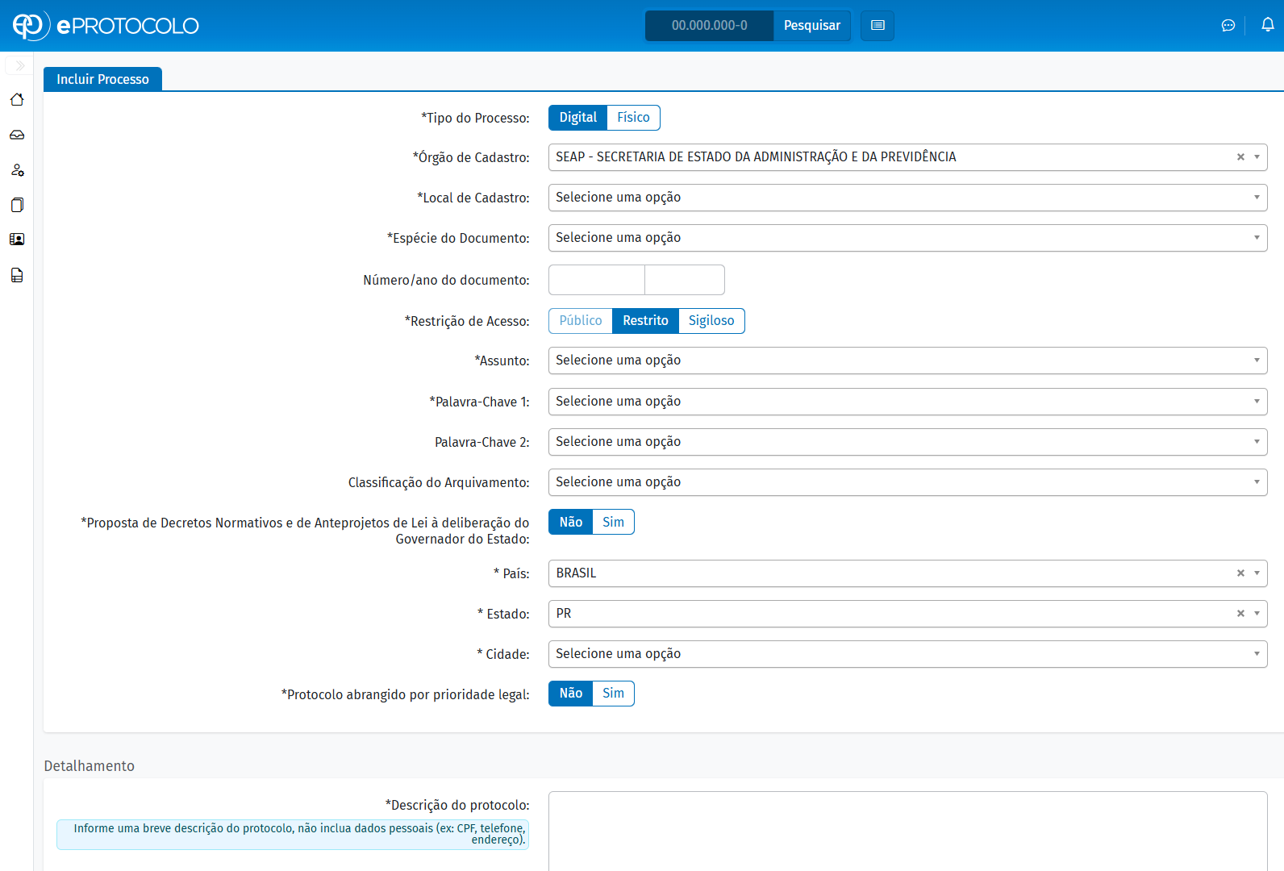Choose Sim for Protocolo abrangido por prioridade legal
The image size is (1284, 871).
coord(613,694)
